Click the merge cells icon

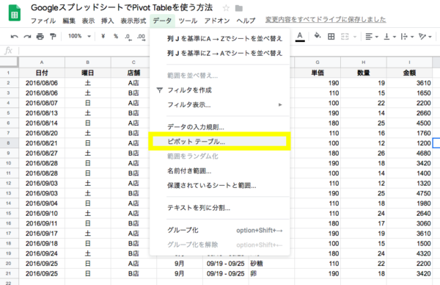pyautogui.click(x=345, y=37)
